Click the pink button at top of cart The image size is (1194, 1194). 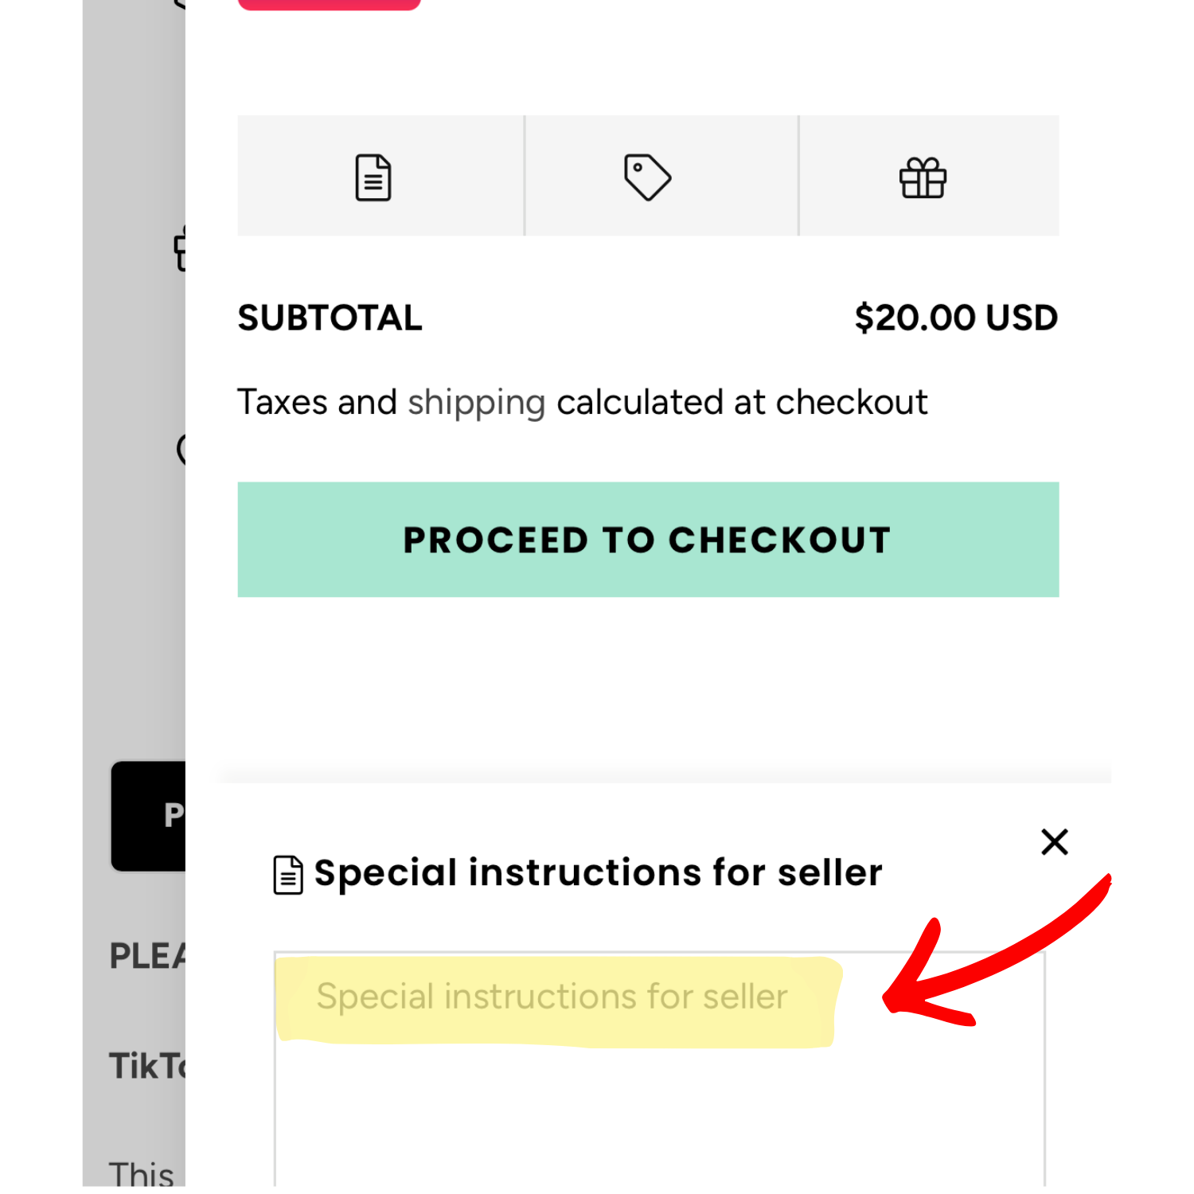329,5
